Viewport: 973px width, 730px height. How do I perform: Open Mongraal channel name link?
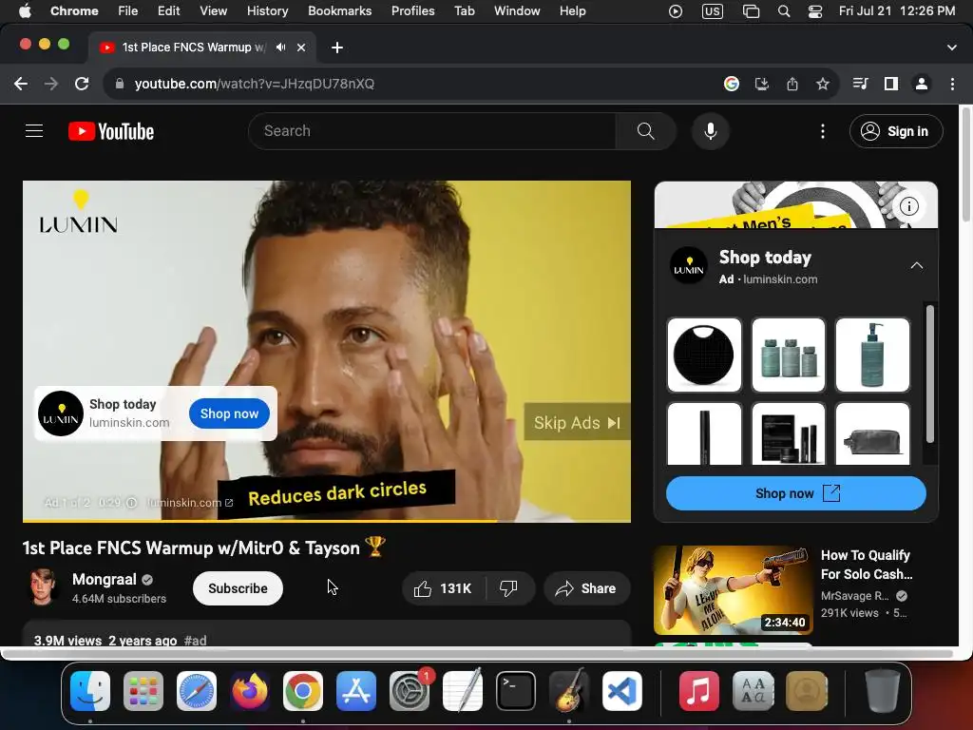pyautogui.click(x=104, y=579)
